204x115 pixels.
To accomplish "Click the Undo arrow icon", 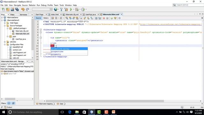I will pyautogui.click(x=23, y=9).
